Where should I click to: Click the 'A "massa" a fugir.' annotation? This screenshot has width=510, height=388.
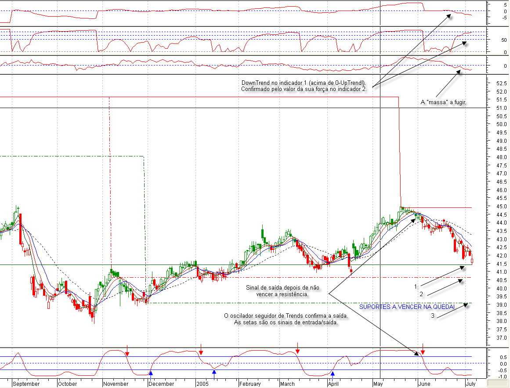pyautogui.click(x=444, y=102)
